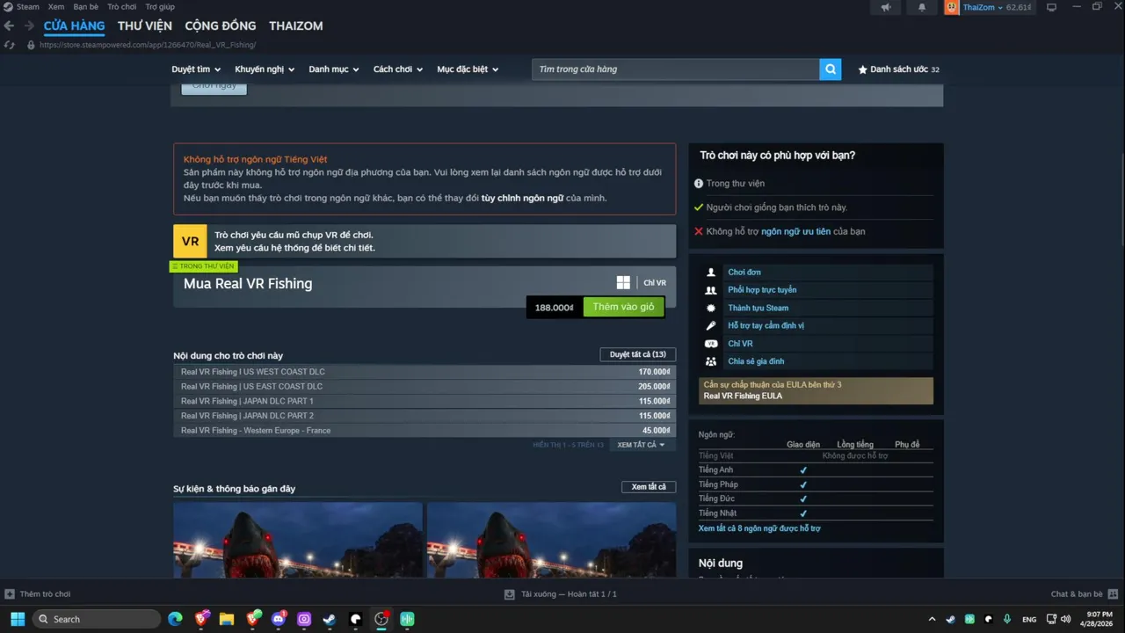This screenshot has width=1125, height=633.
Task: Open Microsoft Edge from the taskbar
Action: 176,619
